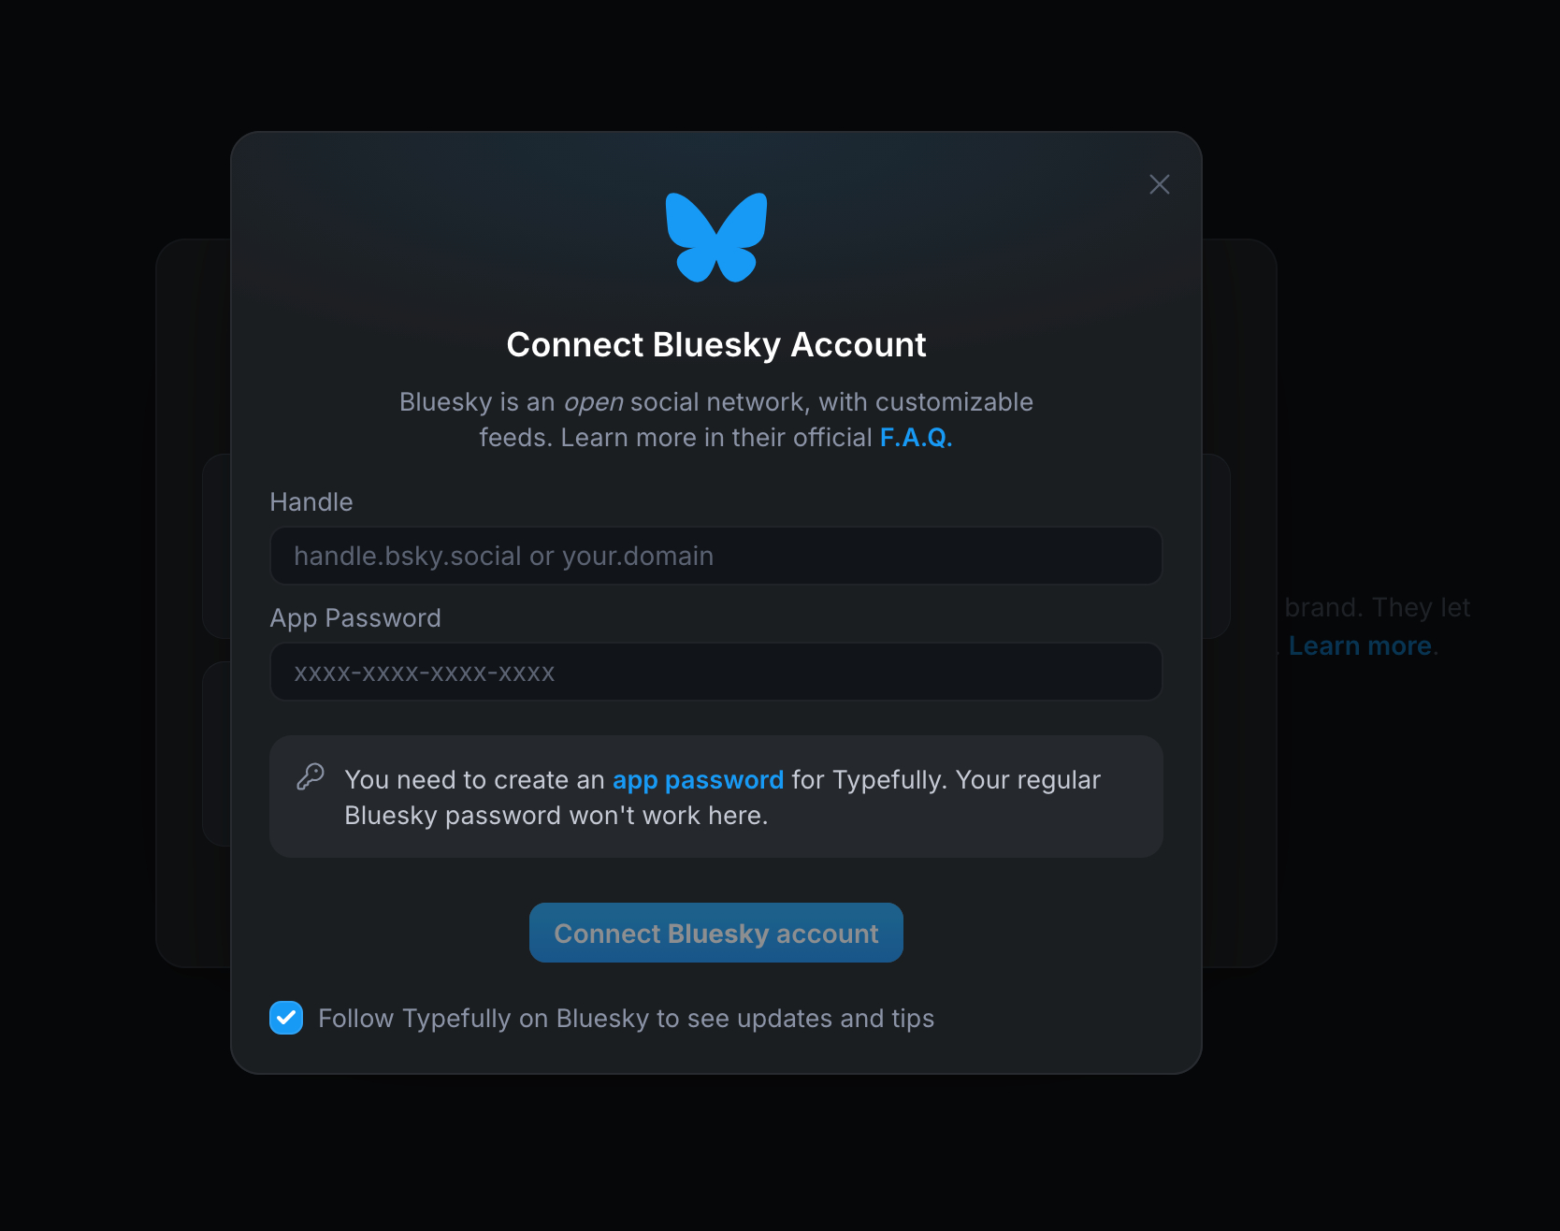The width and height of the screenshot is (1560, 1231).
Task: Click the blue Bluesky butterfly logo
Action: (x=716, y=237)
